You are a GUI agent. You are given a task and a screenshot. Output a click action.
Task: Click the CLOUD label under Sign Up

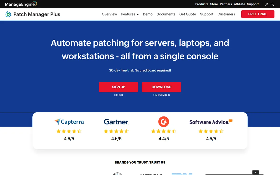point(118,95)
